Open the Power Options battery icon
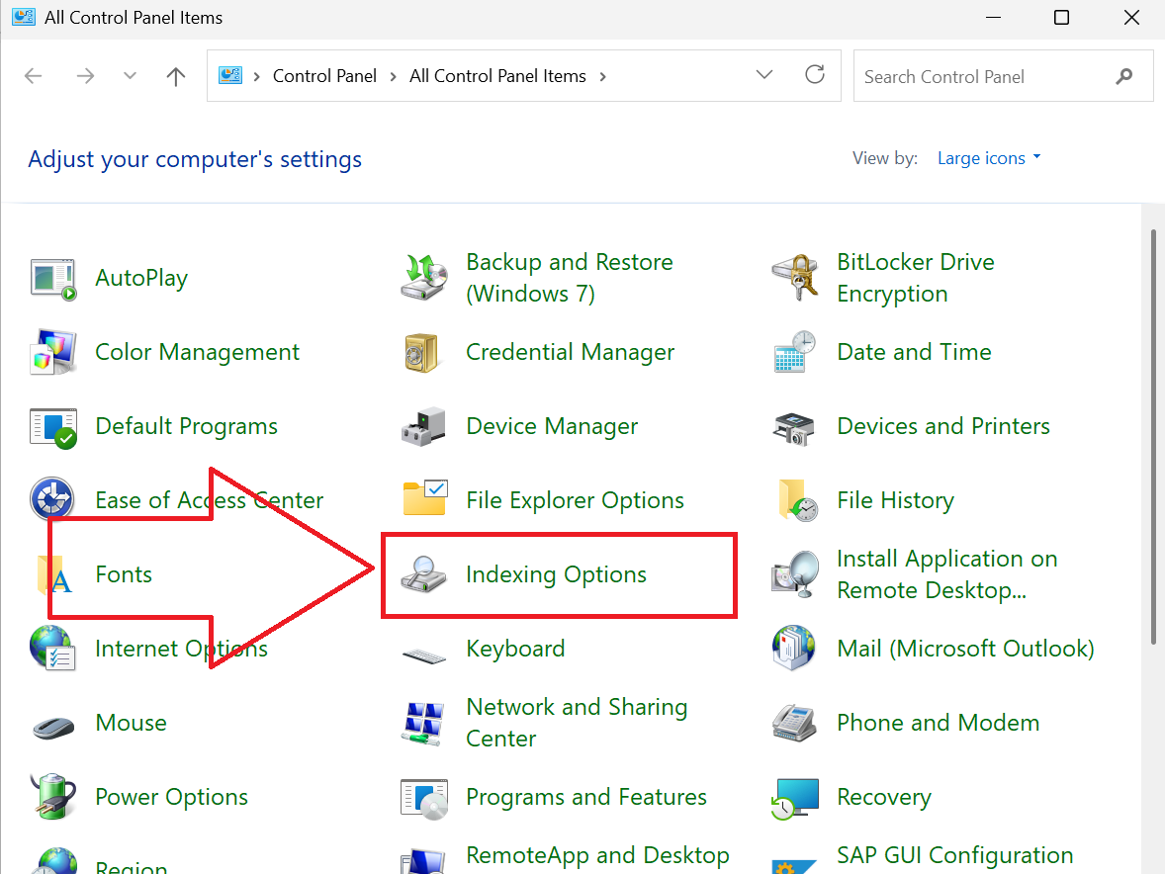 point(52,796)
